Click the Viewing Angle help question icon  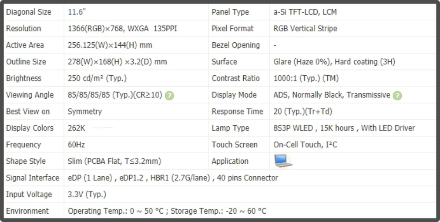click(169, 96)
